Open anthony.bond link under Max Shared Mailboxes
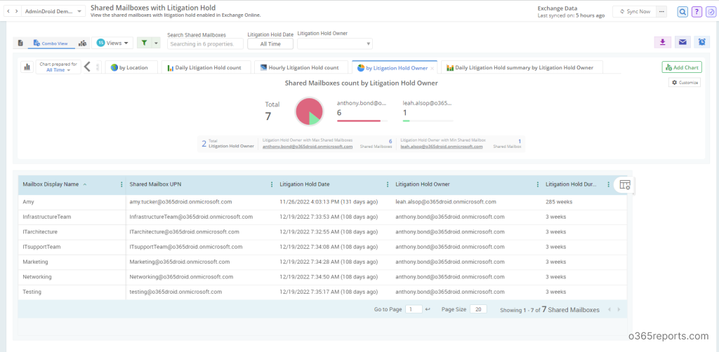The image size is (719, 352). (x=308, y=147)
